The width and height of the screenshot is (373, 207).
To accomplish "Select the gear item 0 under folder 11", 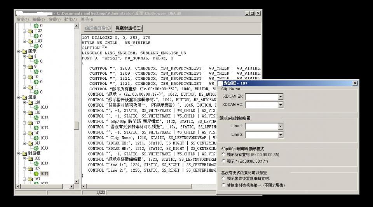I will coord(36,92).
